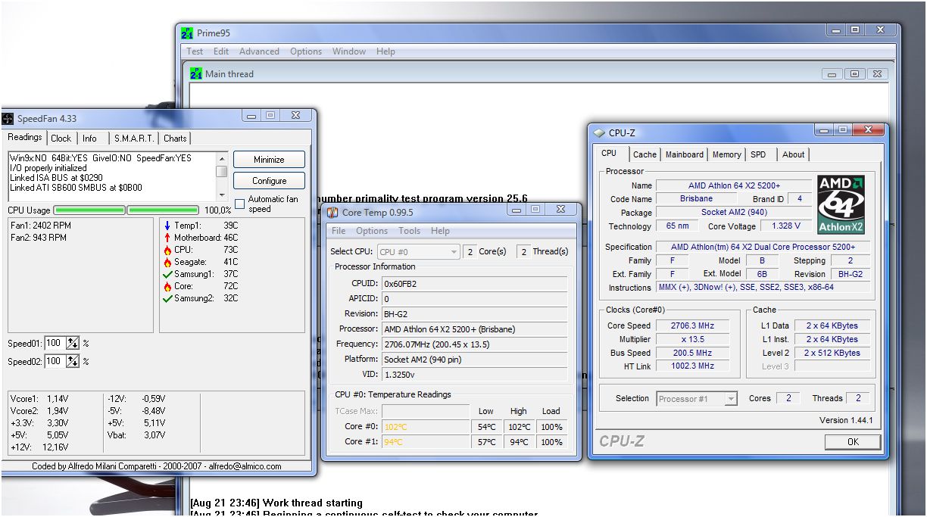
Task: Switch to the Charts tab in SpeedFan
Action: [175, 139]
